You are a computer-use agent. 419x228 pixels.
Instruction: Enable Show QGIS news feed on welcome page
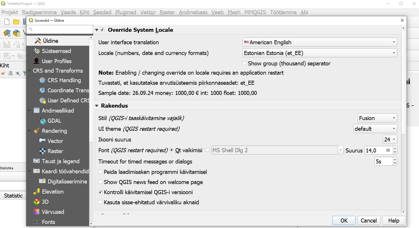(x=100, y=182)
